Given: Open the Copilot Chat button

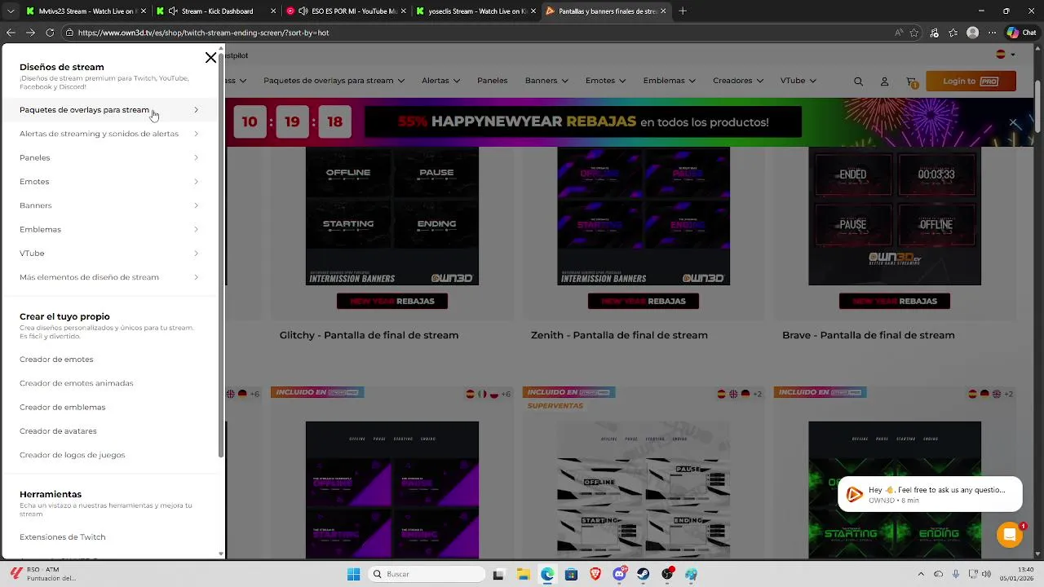Looking at the screenshot, I should point(1020,33).
